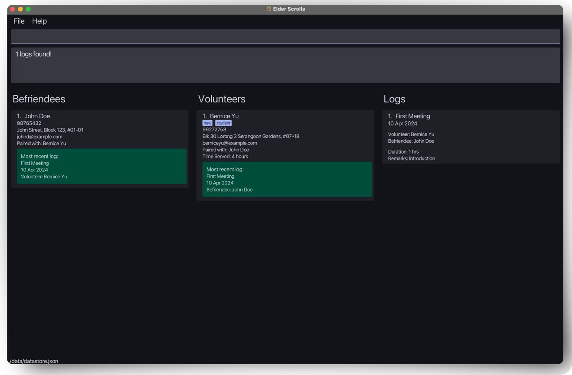This screenshot has width=572, height=375.
Task: Click the app icon in the title bar
Action: click(269, 9)
